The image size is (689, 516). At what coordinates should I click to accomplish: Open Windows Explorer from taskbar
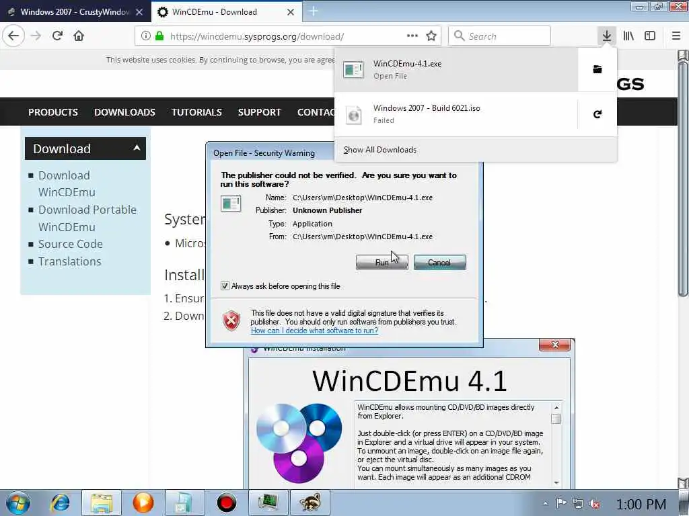pos(102,503)
